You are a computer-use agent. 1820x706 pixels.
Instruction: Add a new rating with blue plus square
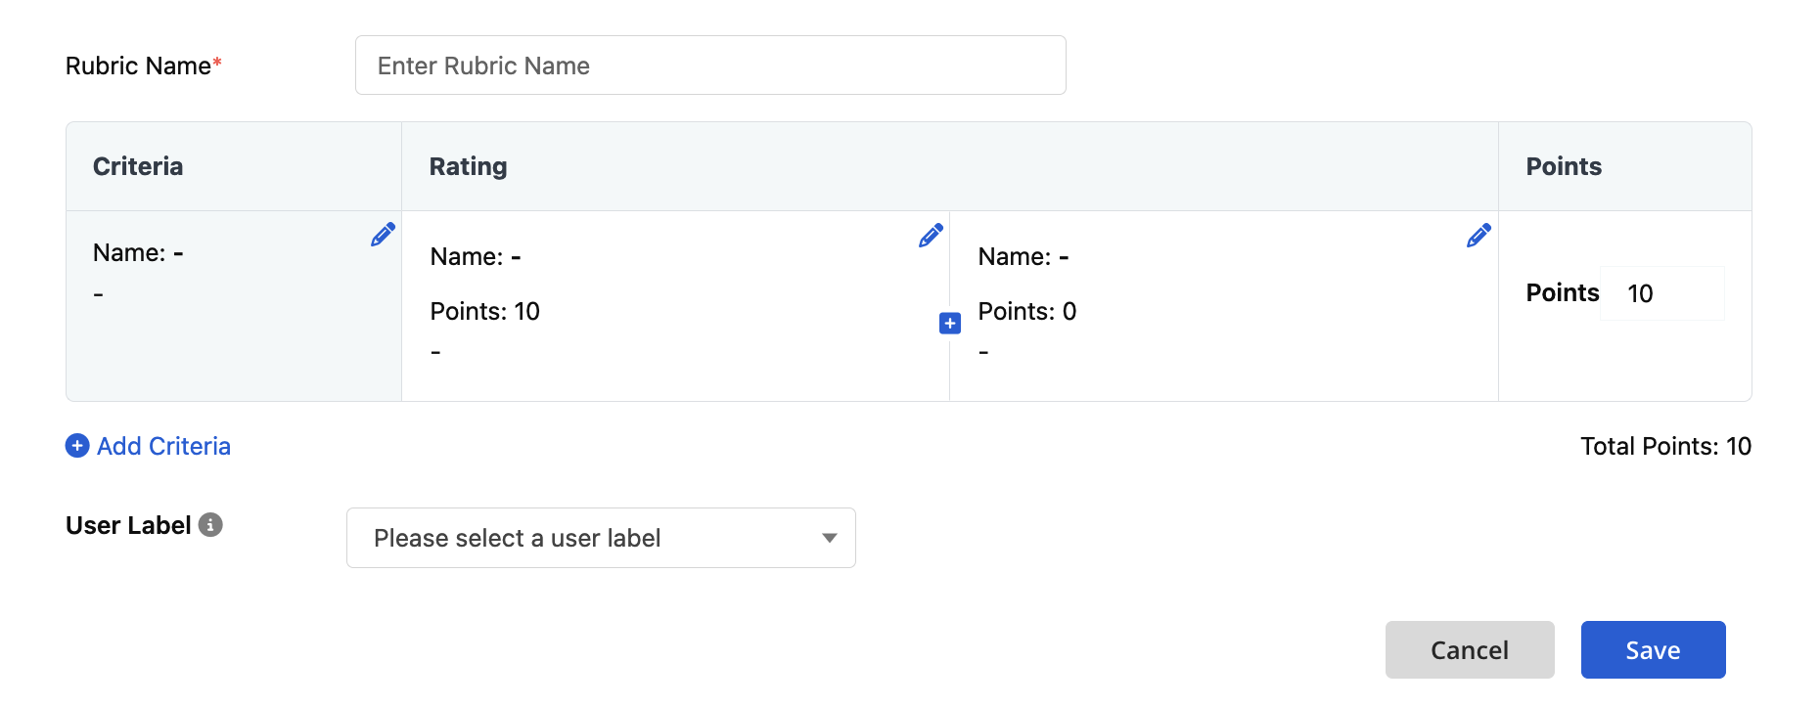click(x=949, y=323)
